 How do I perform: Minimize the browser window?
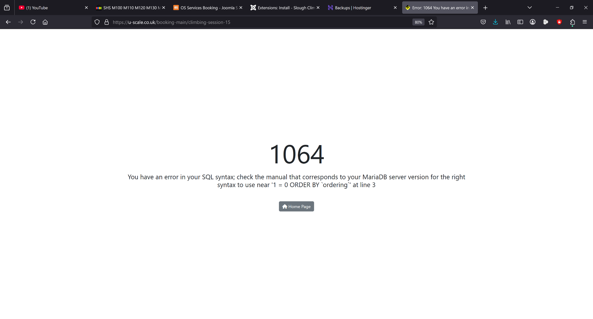557,8
